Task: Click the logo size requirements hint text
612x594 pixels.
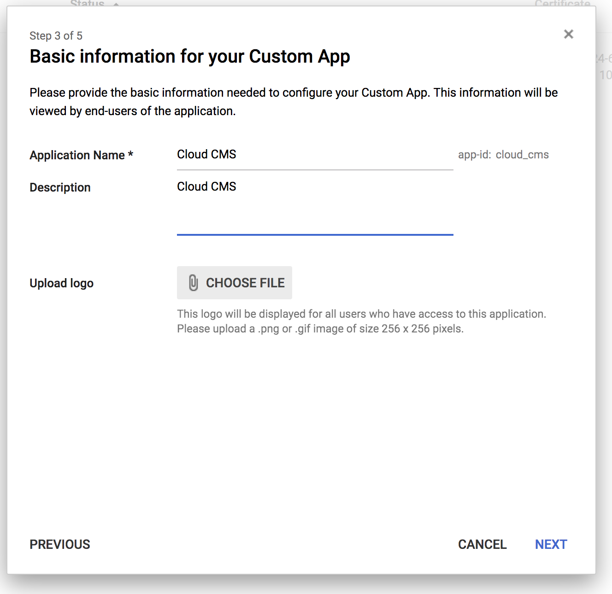Action: 320,329
